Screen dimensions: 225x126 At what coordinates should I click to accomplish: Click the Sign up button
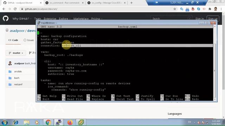[x=213, y=19]
